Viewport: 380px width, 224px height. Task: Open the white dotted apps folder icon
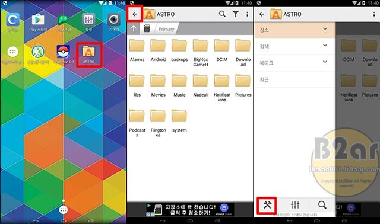(x=12, y=55)
